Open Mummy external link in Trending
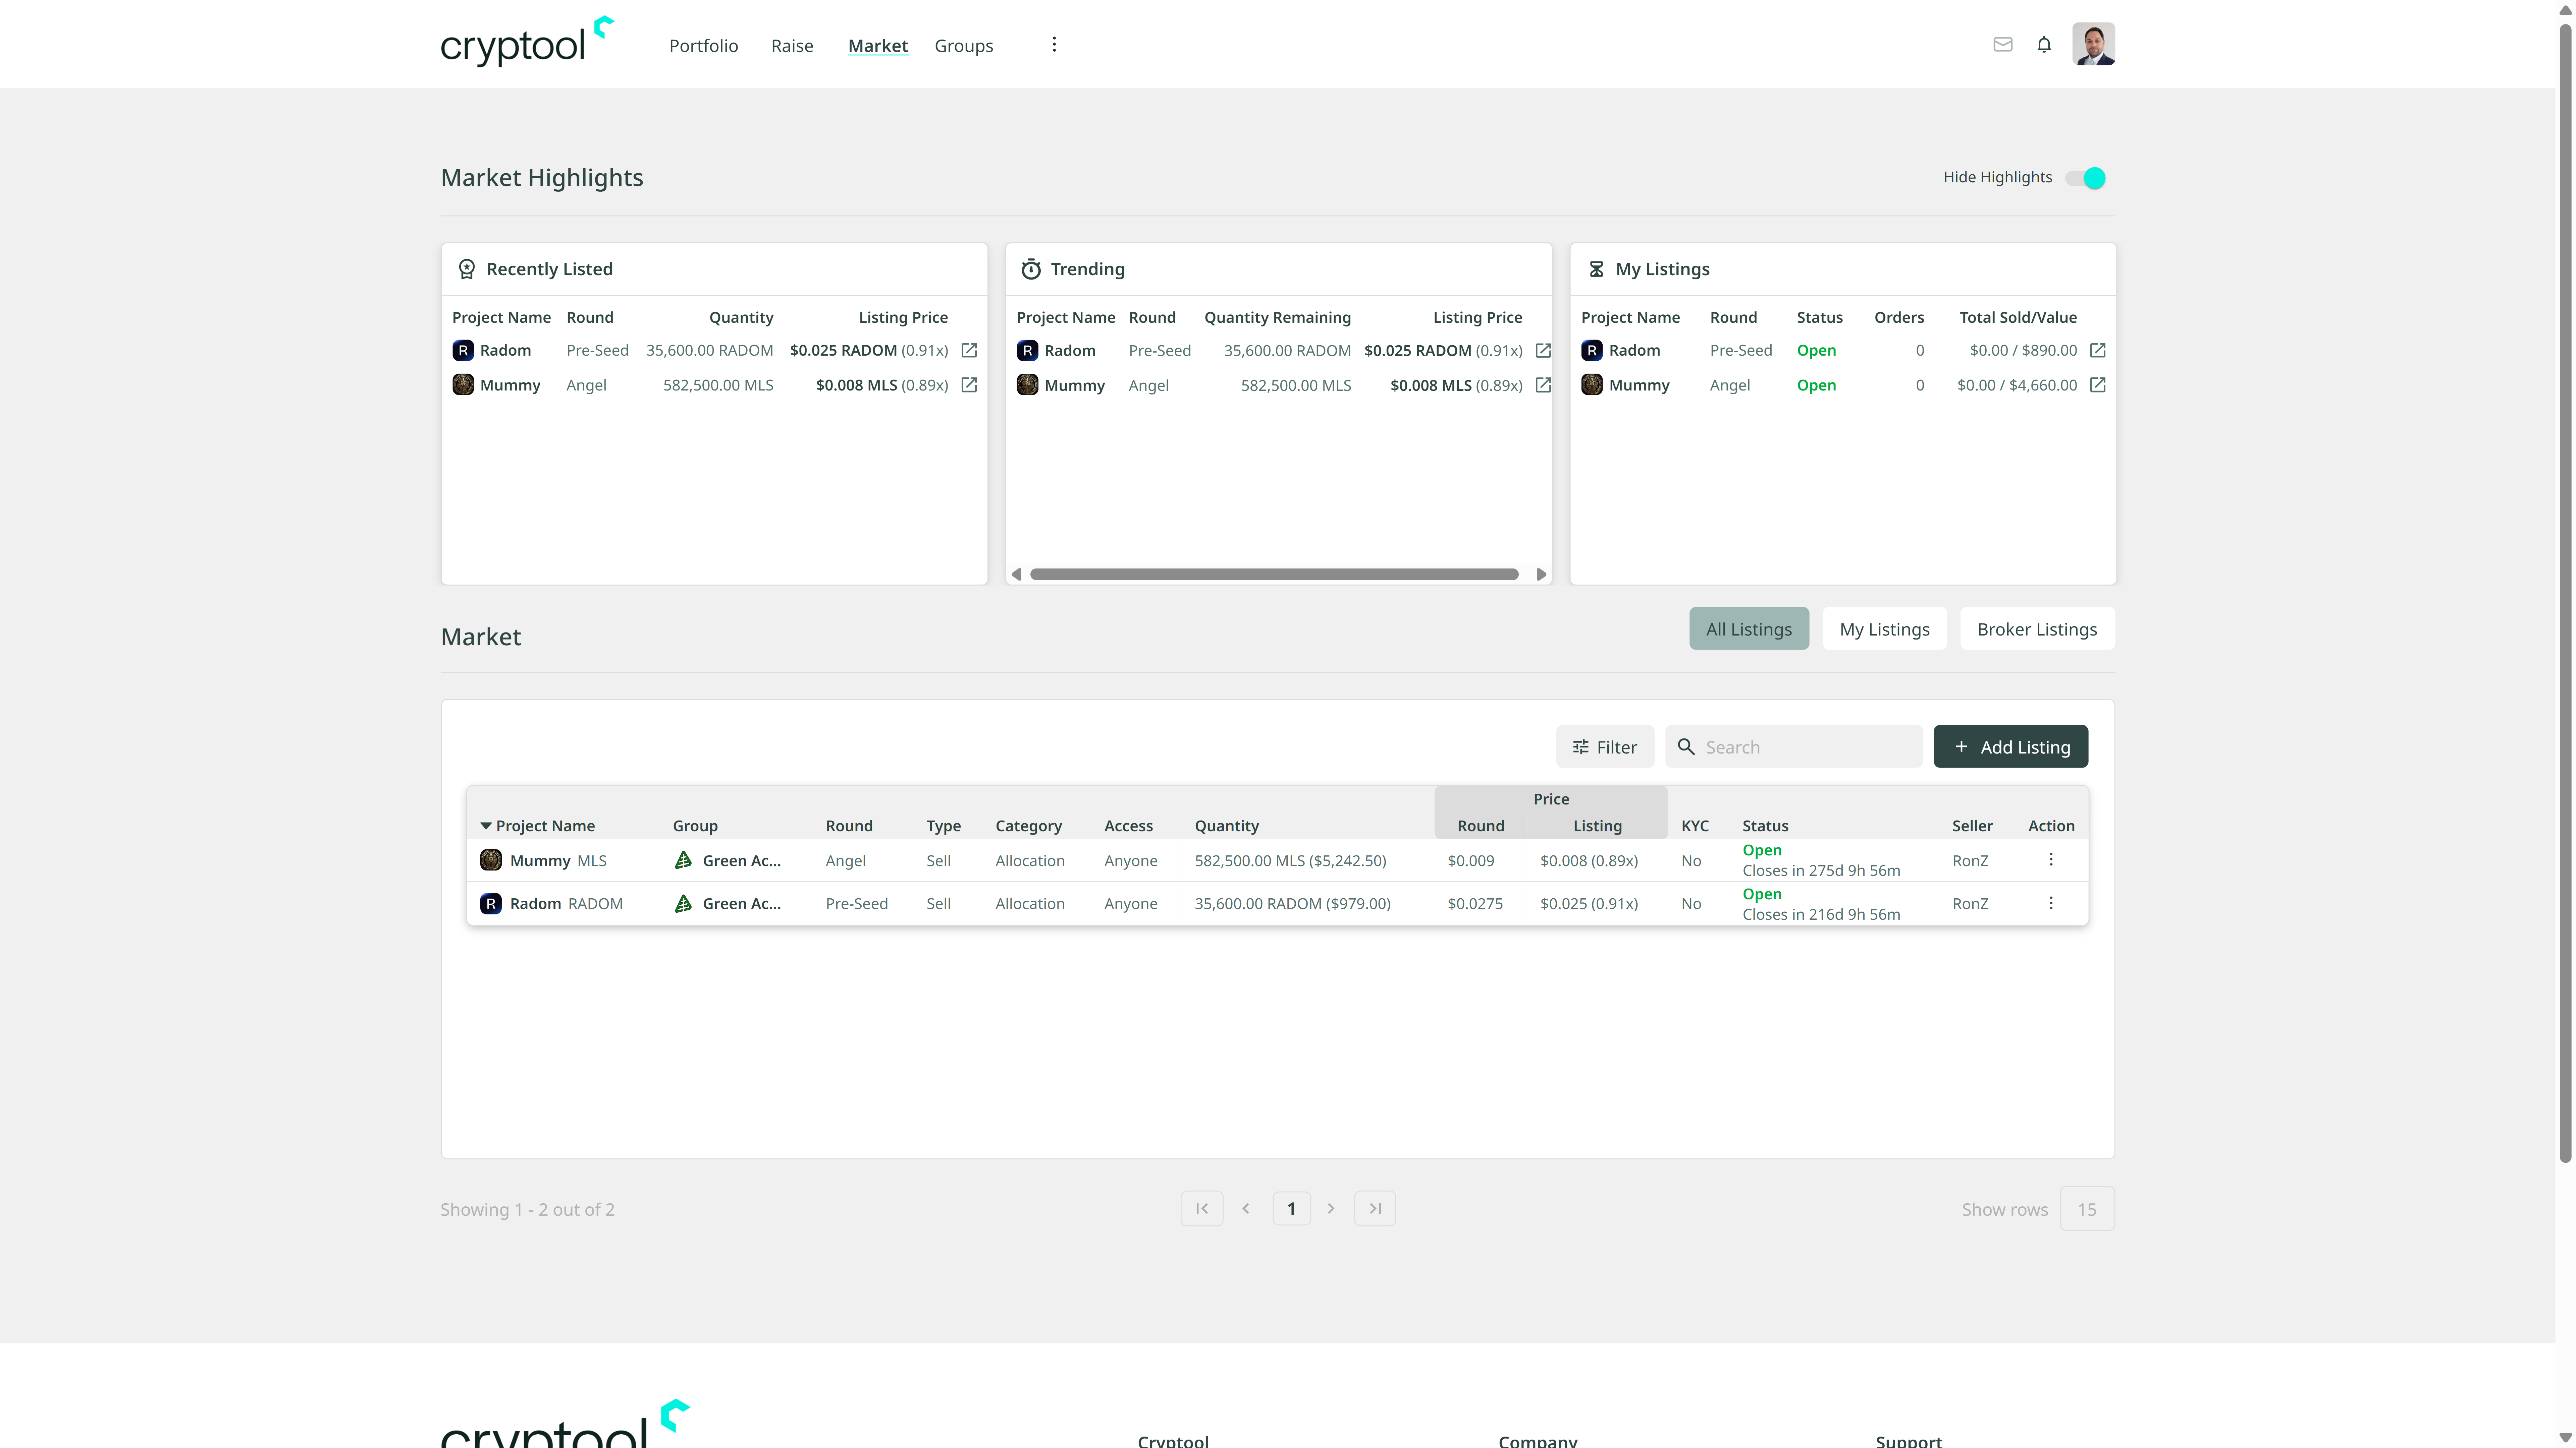Image resolution: width=2576 pixels, height=1448 pixels. 1543,385
